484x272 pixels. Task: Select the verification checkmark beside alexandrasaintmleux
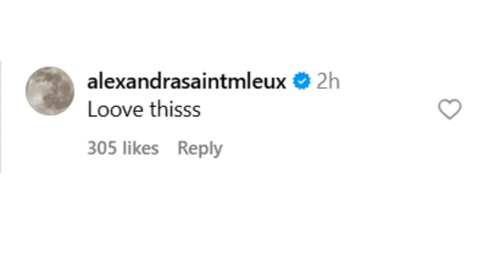(x=301, y=81)
